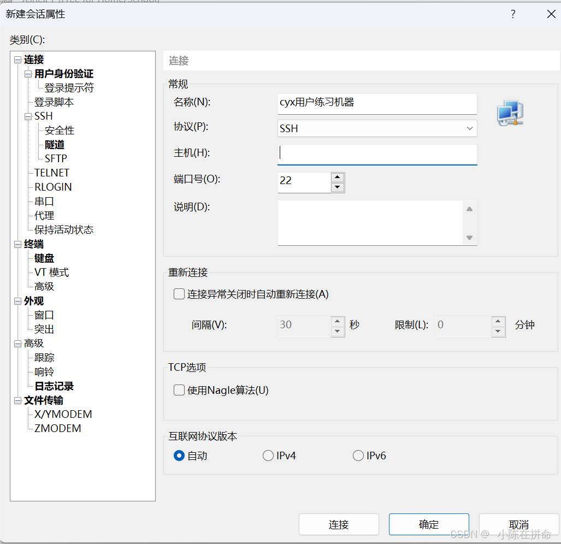Image resolution: width=561 pixels, height=544 pixels.
Task: Click the session computer icon
Action: coord(510,114)
